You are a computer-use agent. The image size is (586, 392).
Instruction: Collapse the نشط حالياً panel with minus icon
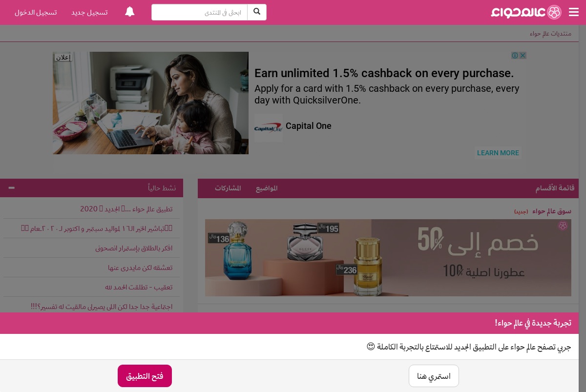click(x=11, y=187)
